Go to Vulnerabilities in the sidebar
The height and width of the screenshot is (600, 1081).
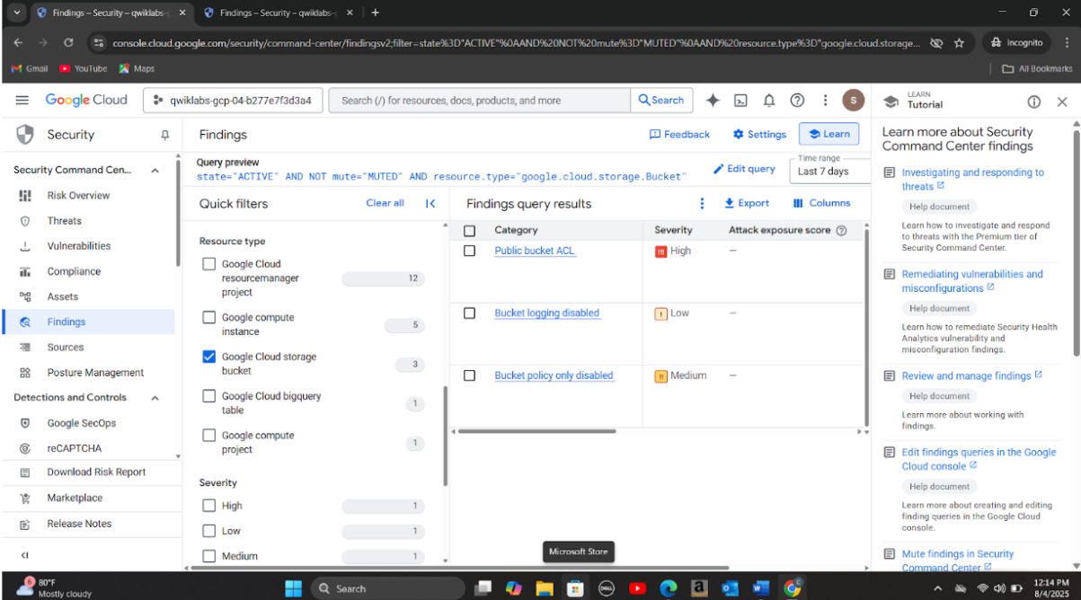pyautogui.click(x=79, y=246)
